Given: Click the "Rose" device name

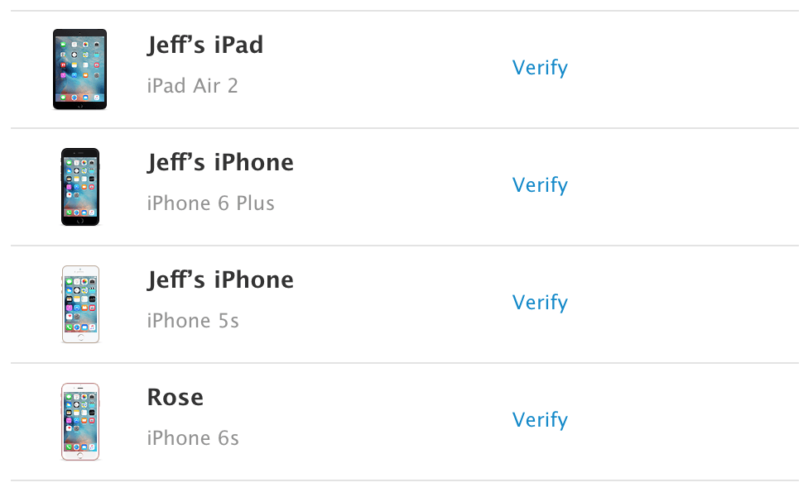Looking at the screenshot, I should (x=176, y=397).
